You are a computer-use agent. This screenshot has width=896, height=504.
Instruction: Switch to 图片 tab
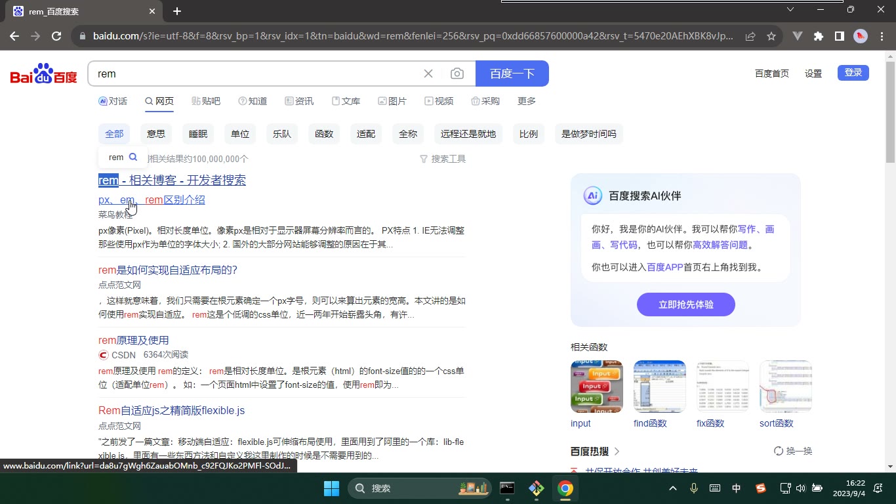point(392,101)
